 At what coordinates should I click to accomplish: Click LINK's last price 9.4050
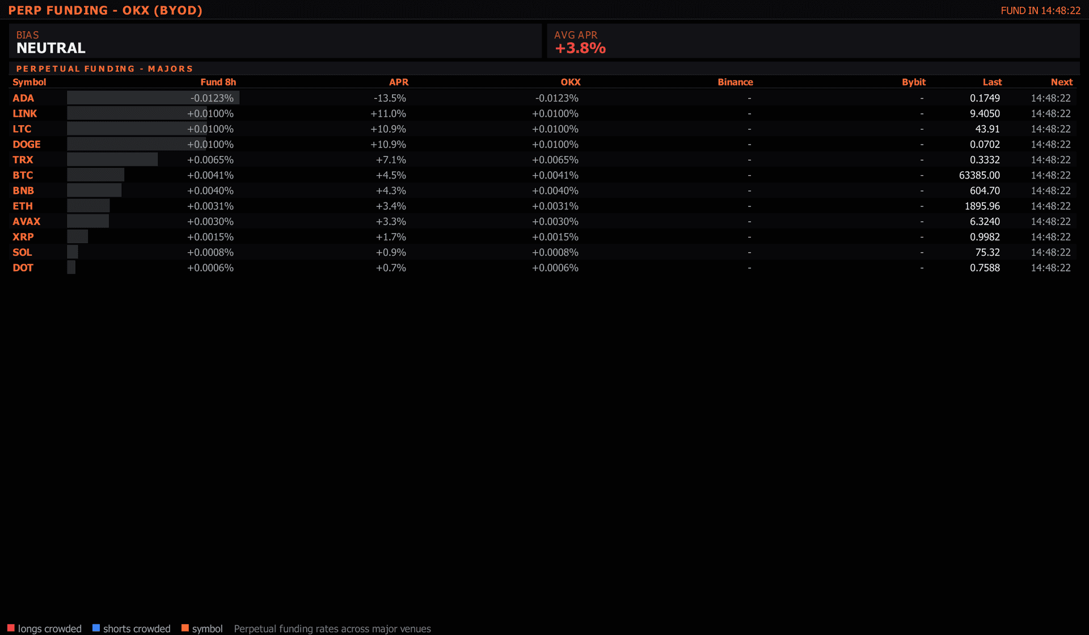(985, 113)
